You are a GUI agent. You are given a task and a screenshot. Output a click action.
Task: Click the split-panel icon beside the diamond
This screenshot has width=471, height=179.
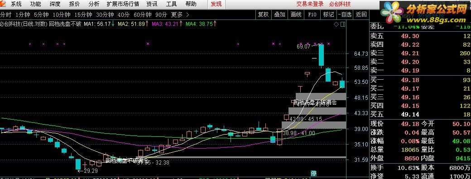click(x=343, y=24)
